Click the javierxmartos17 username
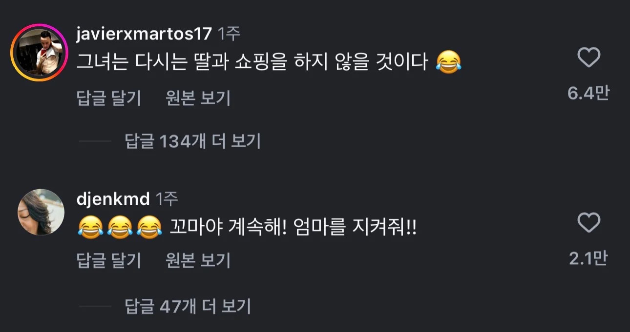This screenshot has width=630, height=332. [x=144, y=34]
